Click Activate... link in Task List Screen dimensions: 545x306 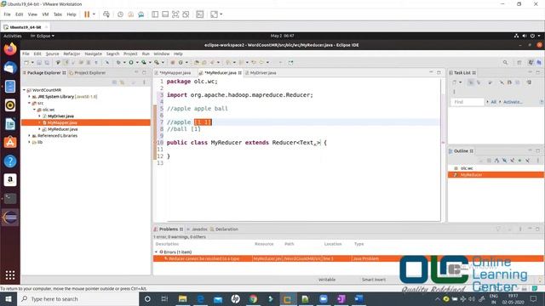coord(513,102)
